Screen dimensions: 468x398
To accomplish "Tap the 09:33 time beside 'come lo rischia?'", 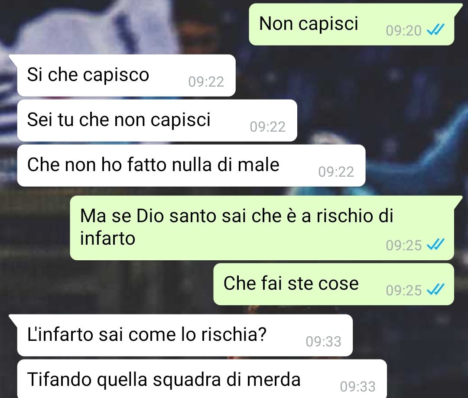I will click(x=323, y=342).
